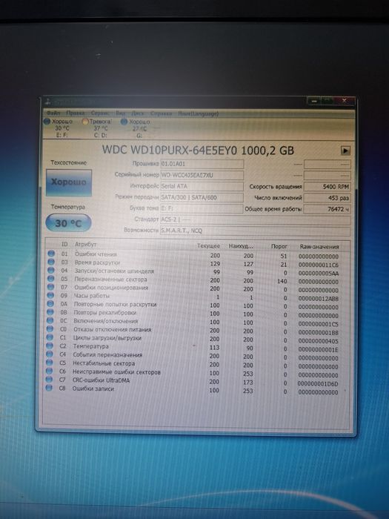Click status icon of 07 Ошибки позиционирования

click(x=50, y=287)
